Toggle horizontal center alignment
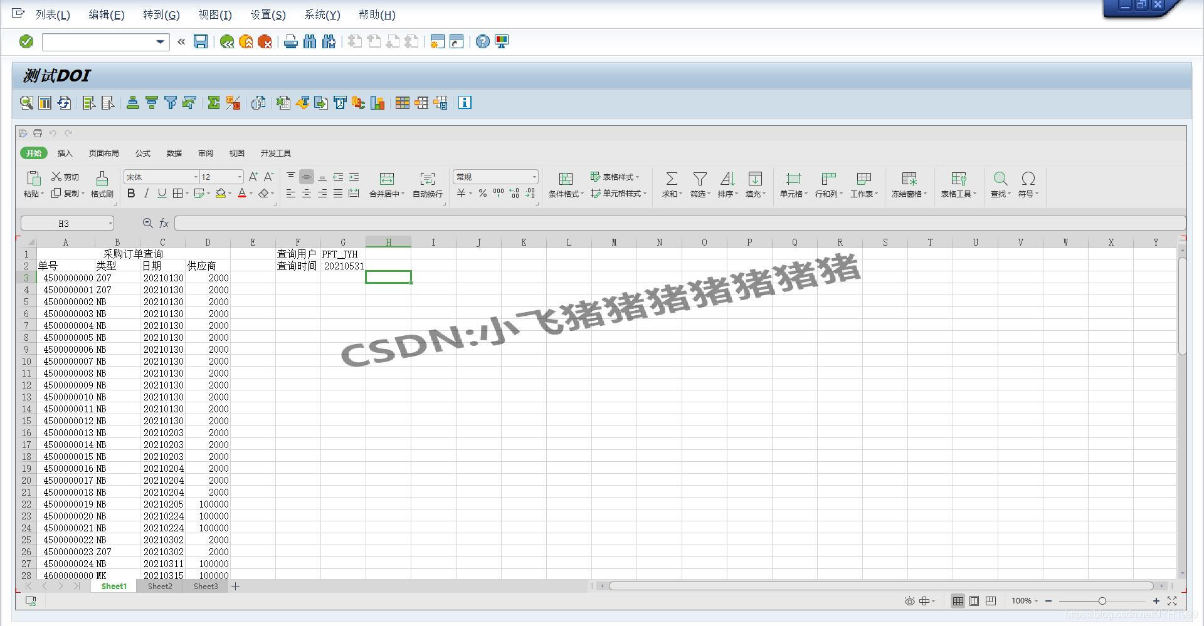The width and height of the screenshot is (1204, 626). [306, 194]
